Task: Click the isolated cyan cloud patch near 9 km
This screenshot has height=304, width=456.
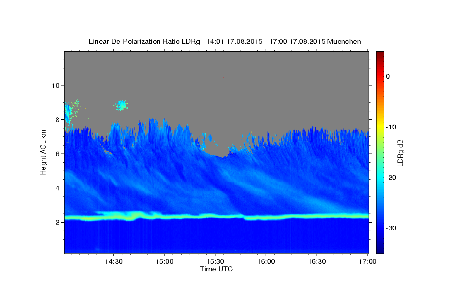Action: [x=121, y=105]
